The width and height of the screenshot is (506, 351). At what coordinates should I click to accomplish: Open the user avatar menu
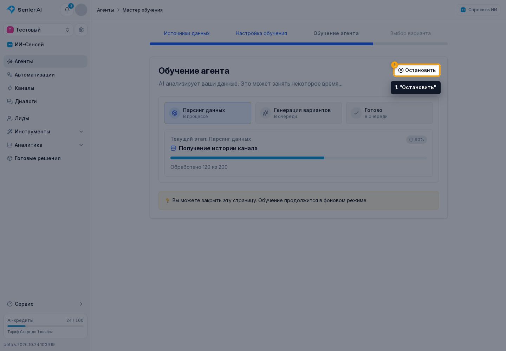pyautogui.click(x=81, y=10)
